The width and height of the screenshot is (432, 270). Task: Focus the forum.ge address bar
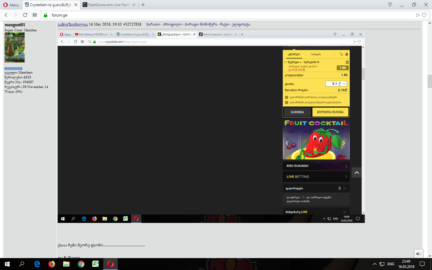[232, 15]
